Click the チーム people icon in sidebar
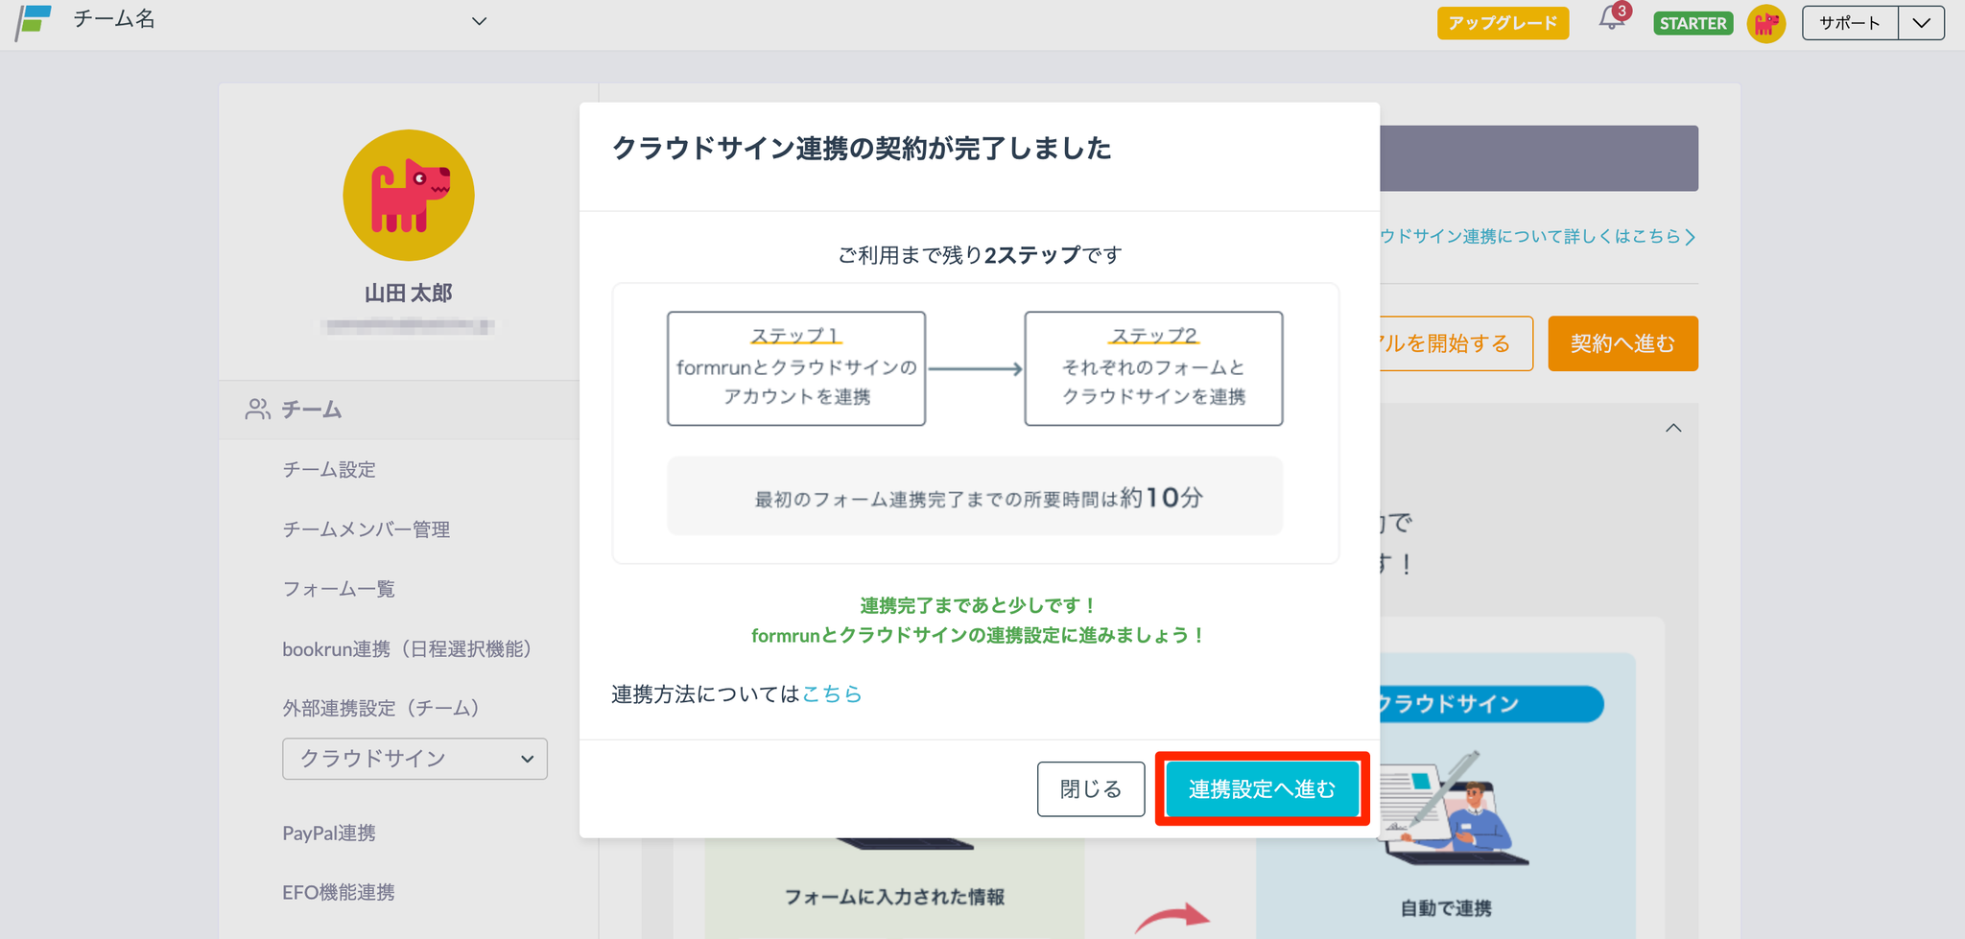Screen dimensions: 1965x939 click(x=257, y=410)
